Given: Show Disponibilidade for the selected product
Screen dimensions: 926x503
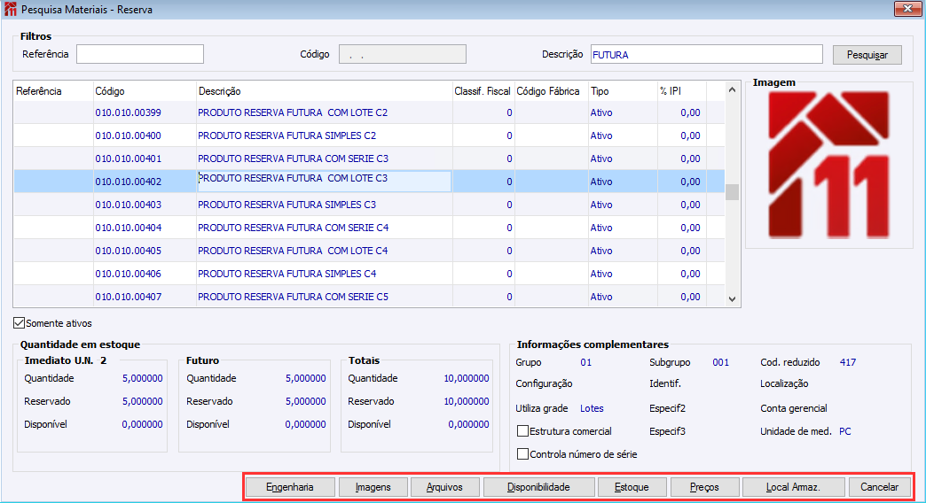Looking at the screenshot, I should click(538, 487).
